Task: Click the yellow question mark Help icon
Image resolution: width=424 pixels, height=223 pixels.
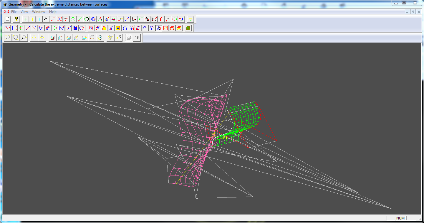Action: 16,19
